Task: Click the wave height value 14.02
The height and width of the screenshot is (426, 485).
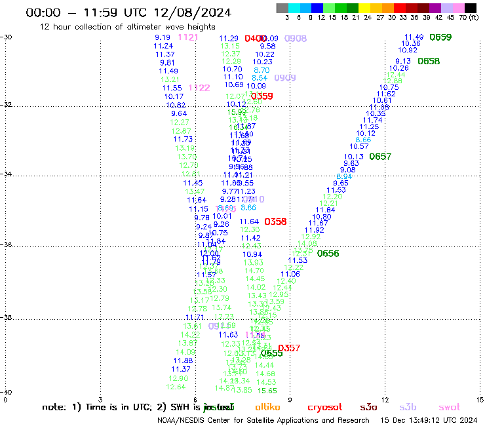Action: click(x=256, y=288)
